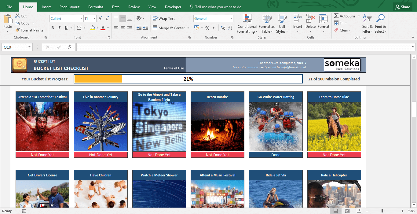The image size is (417, 214).
Task: Toggle Middle Align vertical alignment
Action: (123, 18)
